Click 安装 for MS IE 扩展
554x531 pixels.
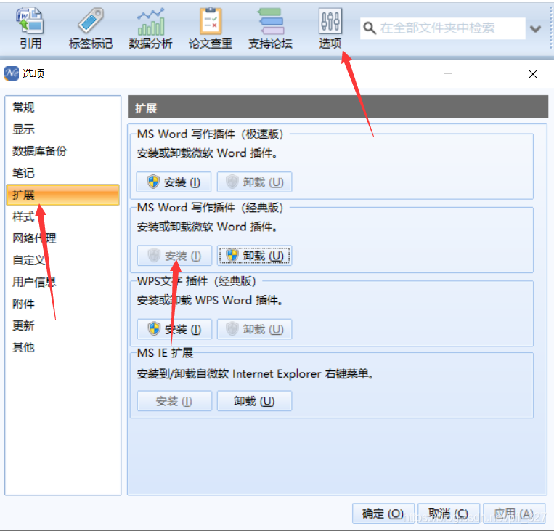click(x=174, y=401)
